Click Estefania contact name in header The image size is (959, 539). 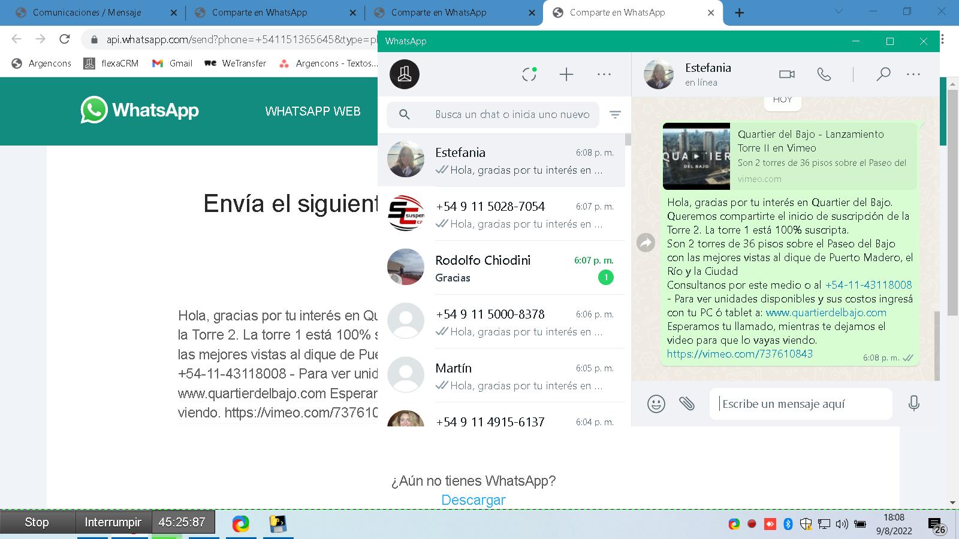coord(708,68)
